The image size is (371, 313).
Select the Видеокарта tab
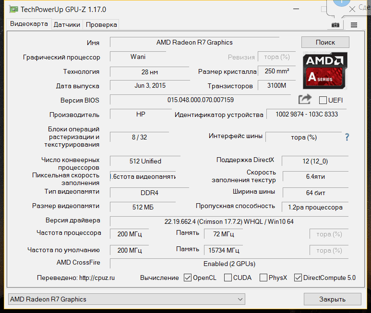[29, 24]
